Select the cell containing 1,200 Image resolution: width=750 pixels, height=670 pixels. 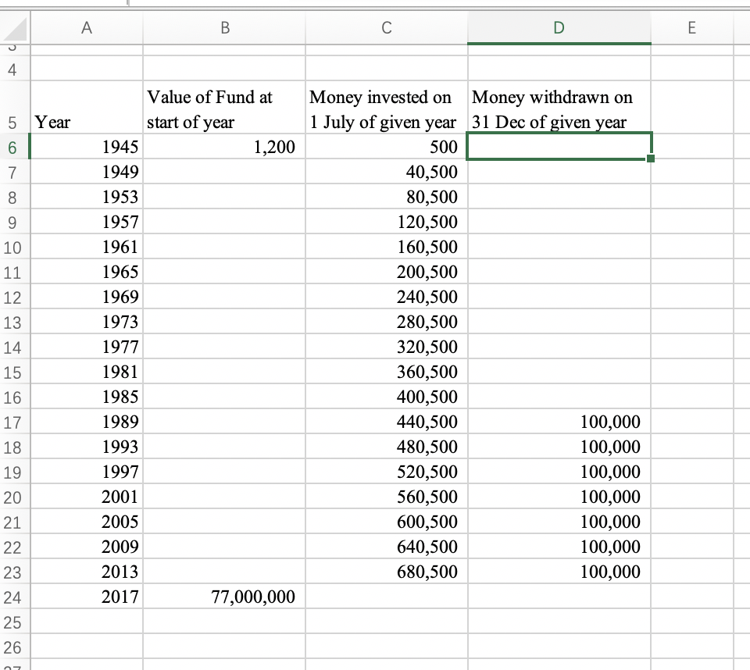coord(224,146)
